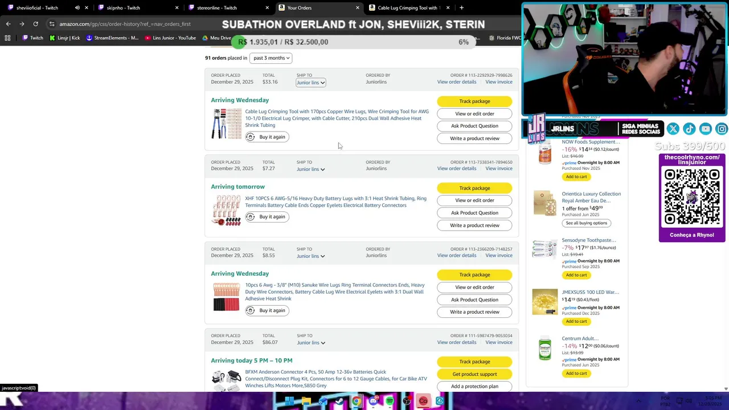
Task: Open the BFXM Anderson Connector product link
Action: click(x=336, y=379)
